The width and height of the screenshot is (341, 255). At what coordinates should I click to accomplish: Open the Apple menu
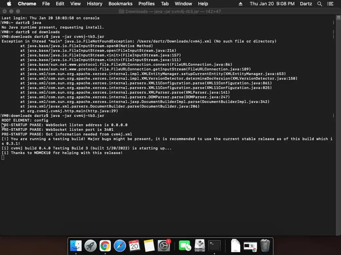coord(9,4)
